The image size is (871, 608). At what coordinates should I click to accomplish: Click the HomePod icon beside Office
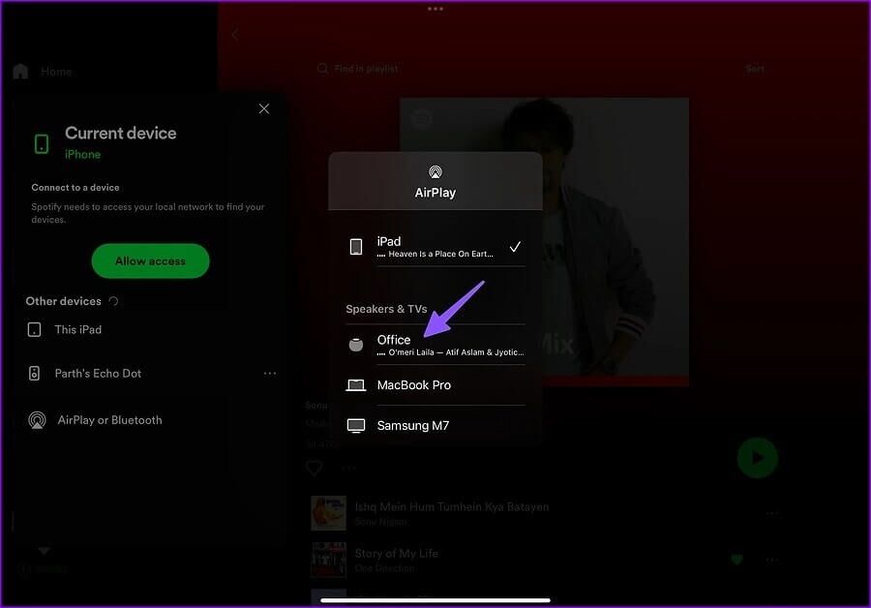tap(356, 345)
